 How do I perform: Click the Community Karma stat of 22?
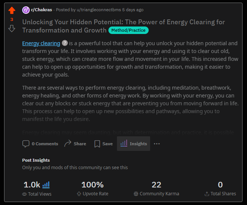(156, 184)
